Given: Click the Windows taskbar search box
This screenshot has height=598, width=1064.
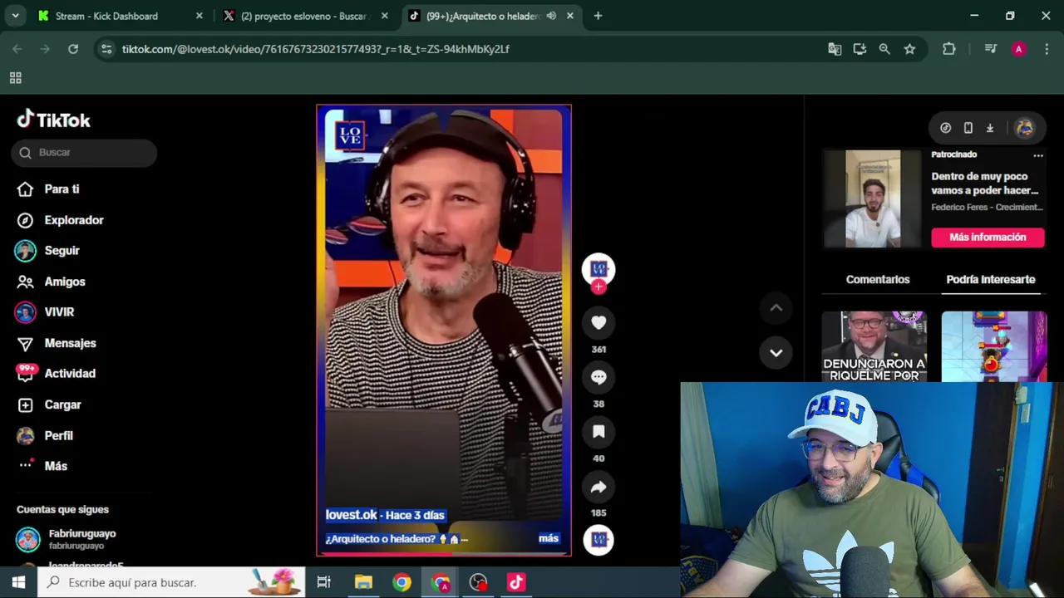Looking at the screenshot, I should point(171,582).
